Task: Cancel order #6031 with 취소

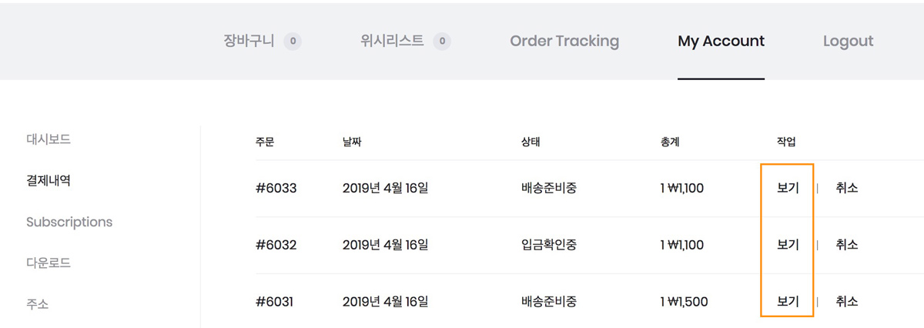Action: (x=846, y=301)
